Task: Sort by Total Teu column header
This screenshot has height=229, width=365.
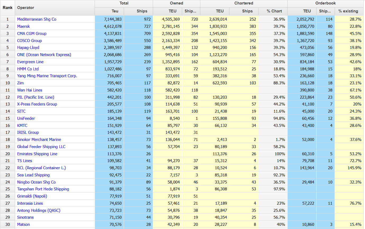Action: [115, 11]
